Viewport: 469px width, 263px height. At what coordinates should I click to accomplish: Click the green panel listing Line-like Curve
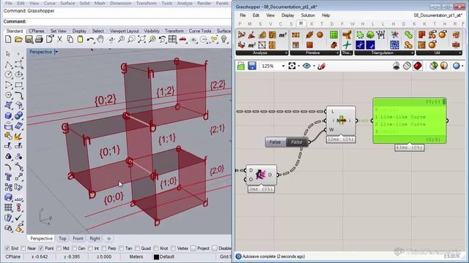coord(410,121)
